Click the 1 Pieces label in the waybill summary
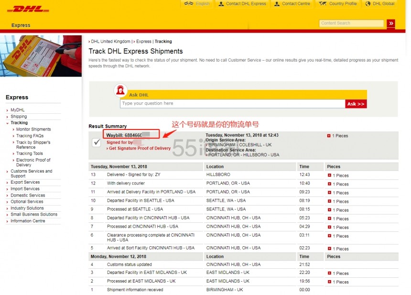Viewport: 411px width, 295px height. (x=340, y=136)
